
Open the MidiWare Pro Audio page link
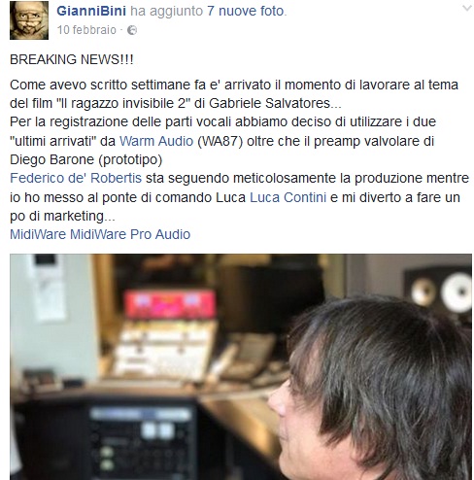pyautogui.click(x=130, y=234)
